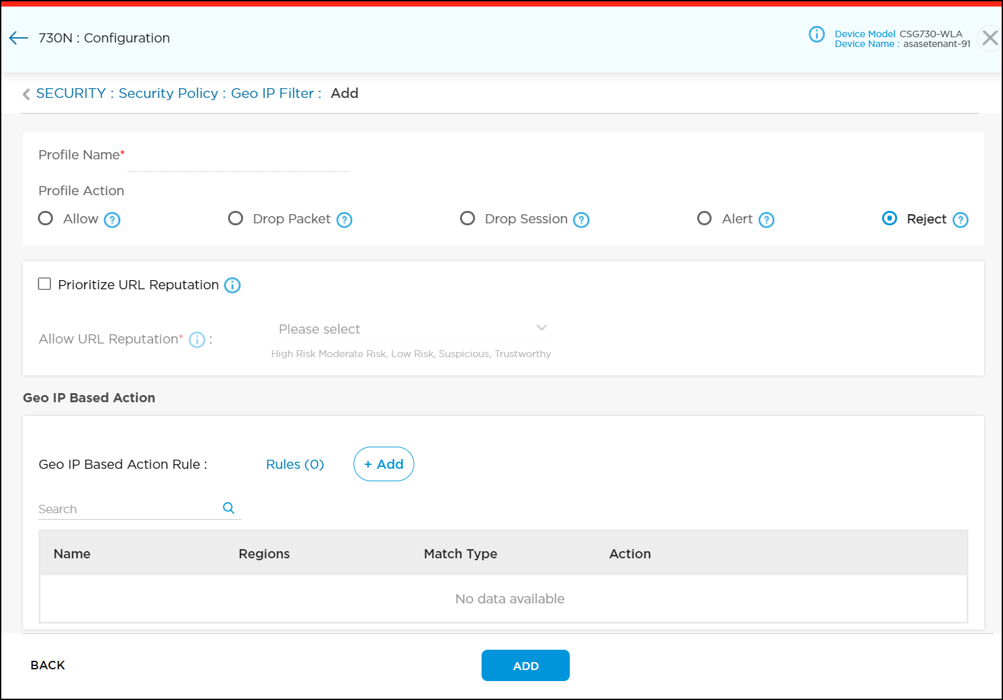The width and height of the screenshot is (1003, 700).
Task: Open help icon next to Drop Packet
Action: [x=344, y=220]
